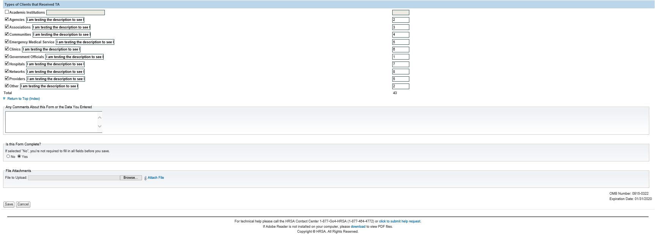The height and width of the screenshot is (238, 655).
Task: Click the Save button
Action: tap(9, 205)
